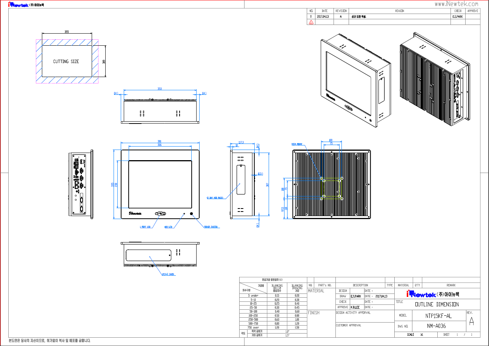
Task: Click the '307' side height dimension
Action: click(x=267, y=184)
